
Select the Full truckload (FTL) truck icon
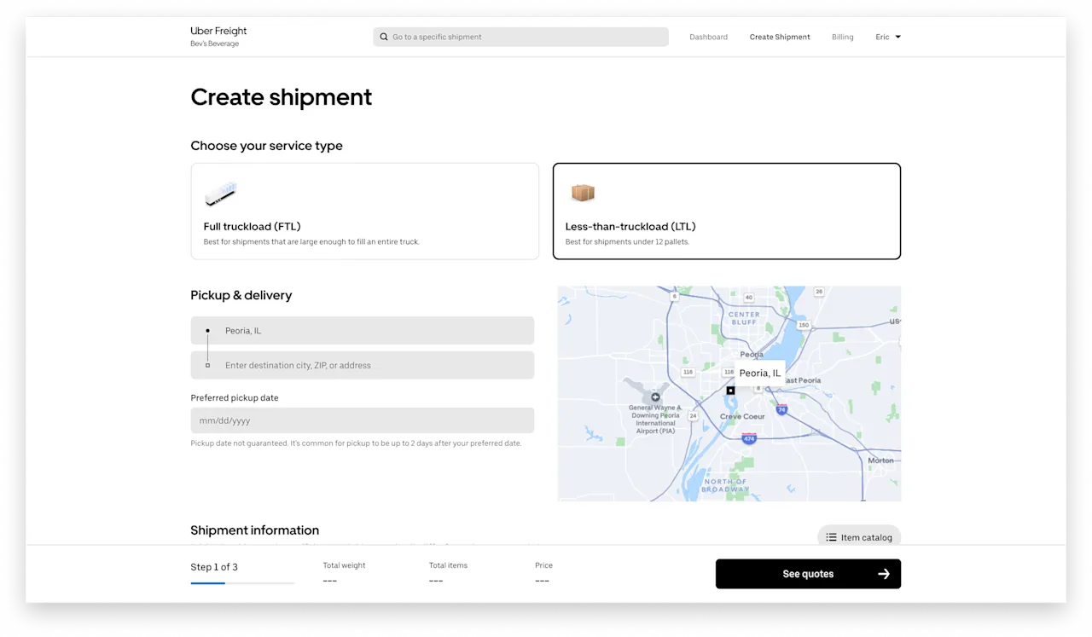(220, 194)
